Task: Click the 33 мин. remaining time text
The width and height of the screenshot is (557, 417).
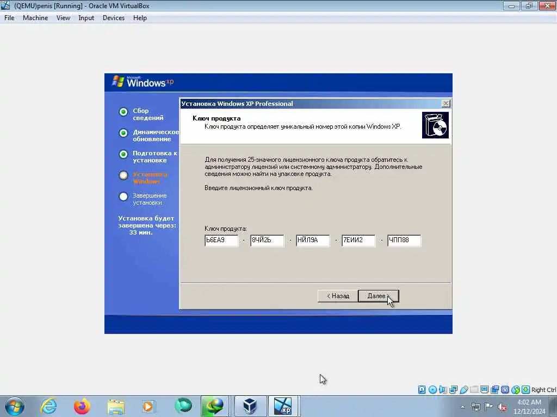Action: point(141,232)
